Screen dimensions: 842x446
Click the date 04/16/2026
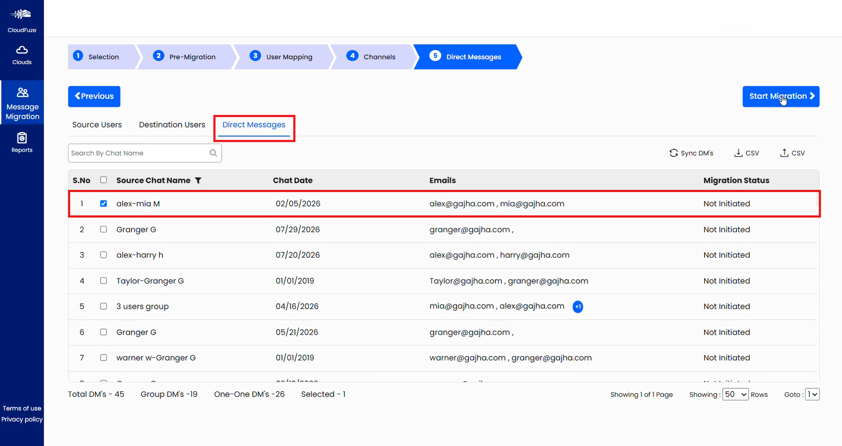pos(297,306)
